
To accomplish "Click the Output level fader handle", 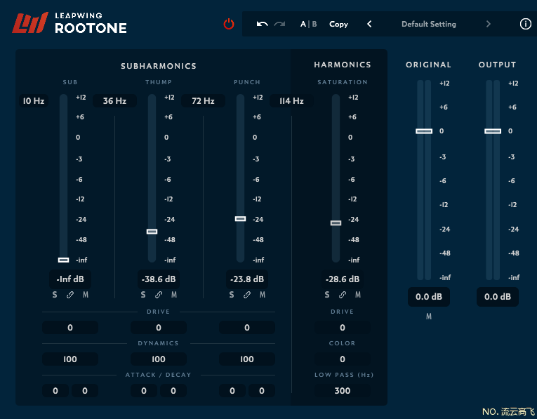I will tap(493, 131).
